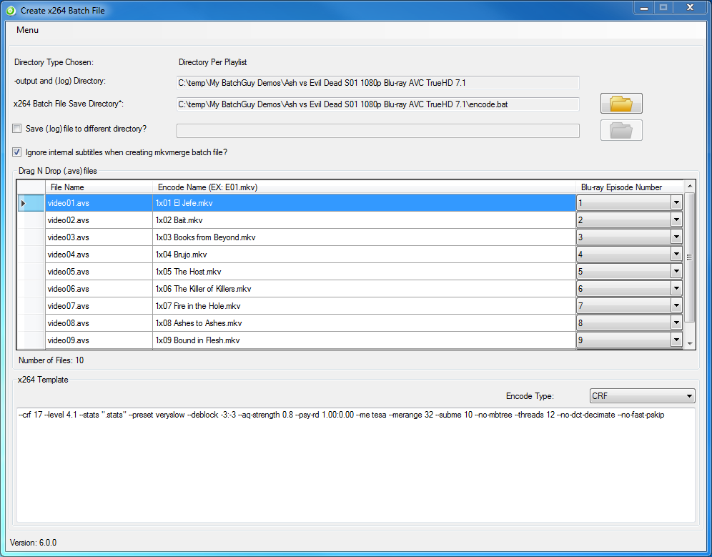Viewport: 712px width, 557px height.
Task: Select the video01.avs file name cell
Action: click(x=99, y=203)
